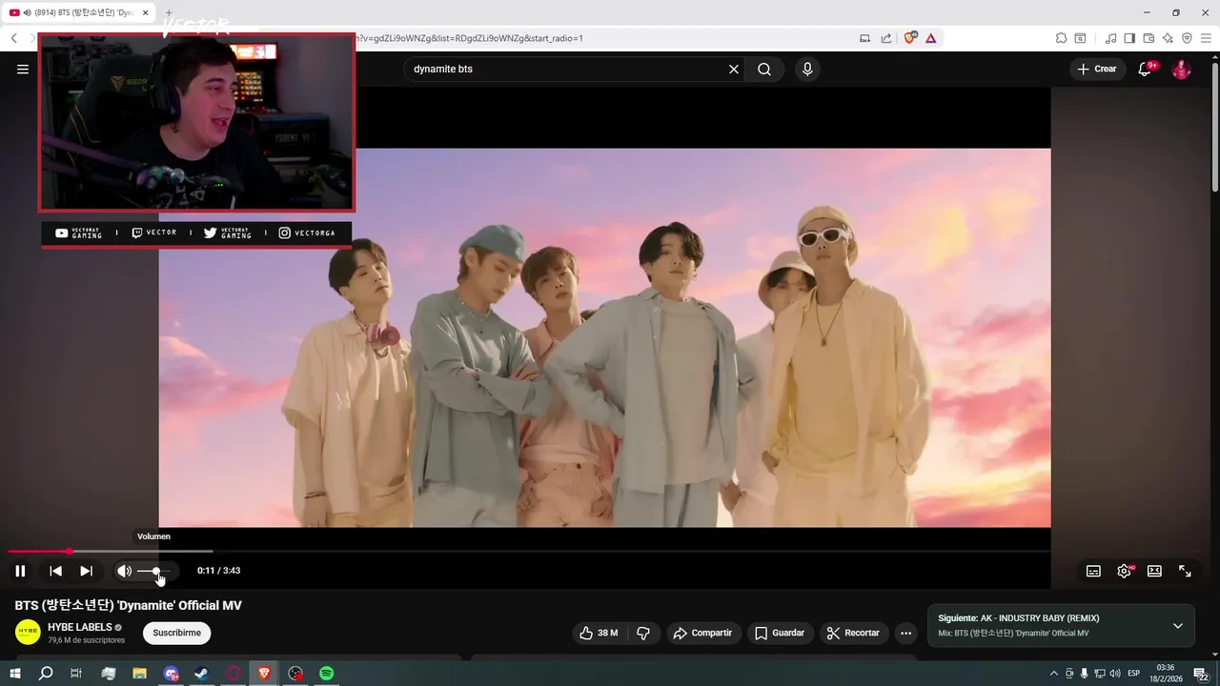Like the video with 38 M thumbs-up
Screen dimensions: 1220x686
[599, 633]
